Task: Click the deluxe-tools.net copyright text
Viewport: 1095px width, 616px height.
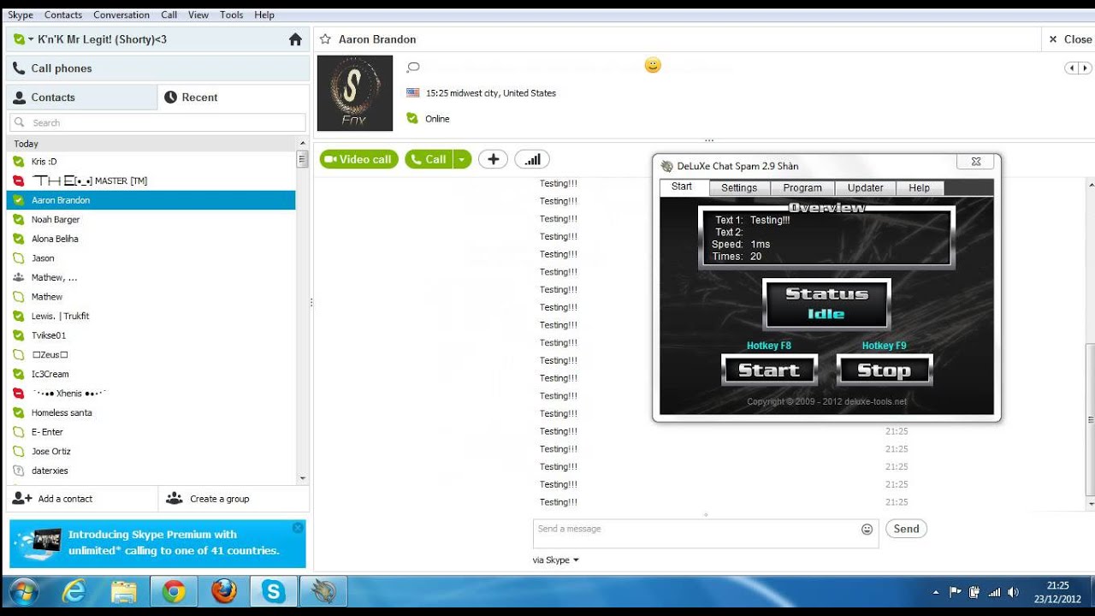Action: coord(826,401)
